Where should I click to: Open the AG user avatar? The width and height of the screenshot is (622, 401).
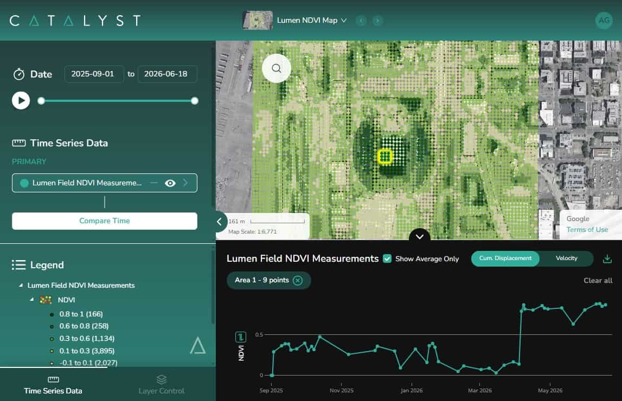(604, 20)
